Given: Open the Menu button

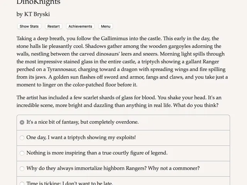Looking at the screenshot, I should pos(105,26).
